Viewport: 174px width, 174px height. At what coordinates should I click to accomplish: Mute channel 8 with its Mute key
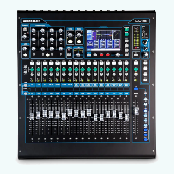tap(76, 63)
